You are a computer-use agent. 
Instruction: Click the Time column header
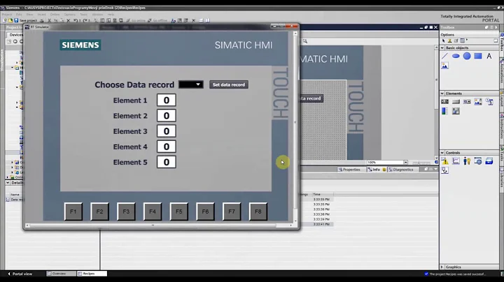click(323, 194)
